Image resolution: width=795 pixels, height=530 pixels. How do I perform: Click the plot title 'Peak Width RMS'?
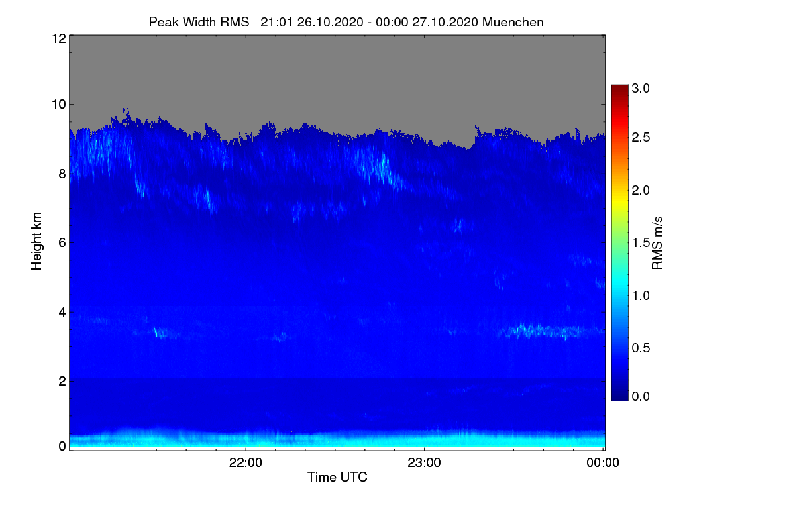click(199, 22)
